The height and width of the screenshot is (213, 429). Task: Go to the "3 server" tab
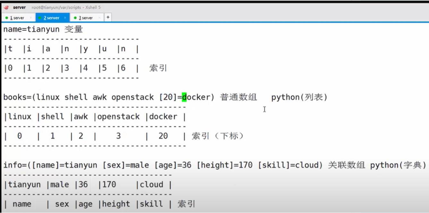[87, 18]
